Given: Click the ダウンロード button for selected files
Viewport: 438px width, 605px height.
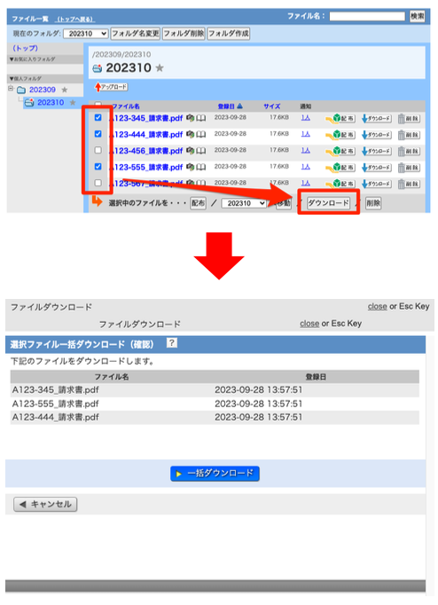Looking at the screenshot, I should pyautogui.click(x=328, y=203).
